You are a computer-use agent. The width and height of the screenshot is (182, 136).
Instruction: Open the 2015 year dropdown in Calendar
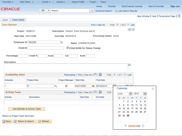click(x=140, y=93)
